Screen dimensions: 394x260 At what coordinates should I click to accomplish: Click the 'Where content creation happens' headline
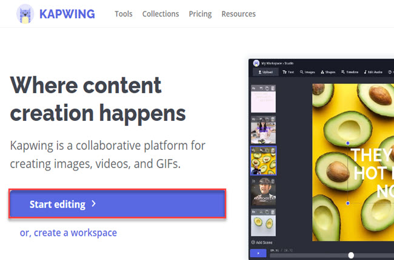point(98,100)
